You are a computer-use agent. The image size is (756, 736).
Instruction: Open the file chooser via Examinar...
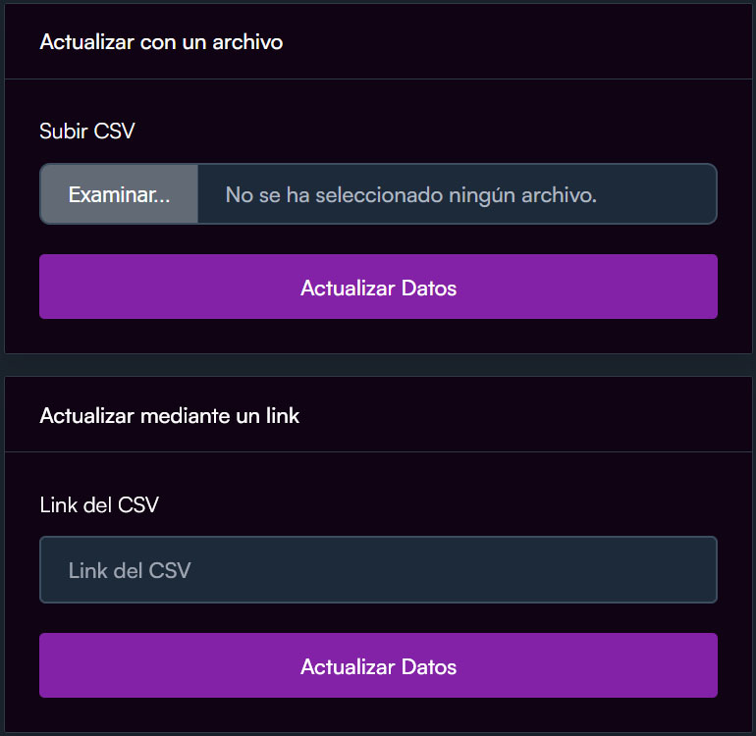[x=119, y=194]
